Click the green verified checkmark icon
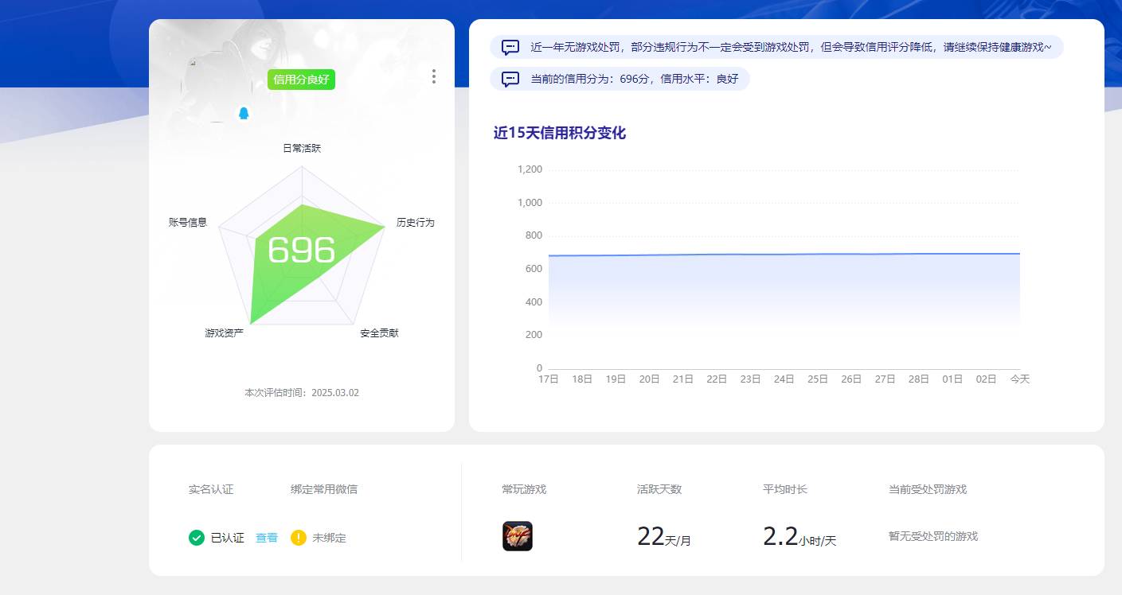1122x595 pixels. pyautogui.click(x=196, y=538)
